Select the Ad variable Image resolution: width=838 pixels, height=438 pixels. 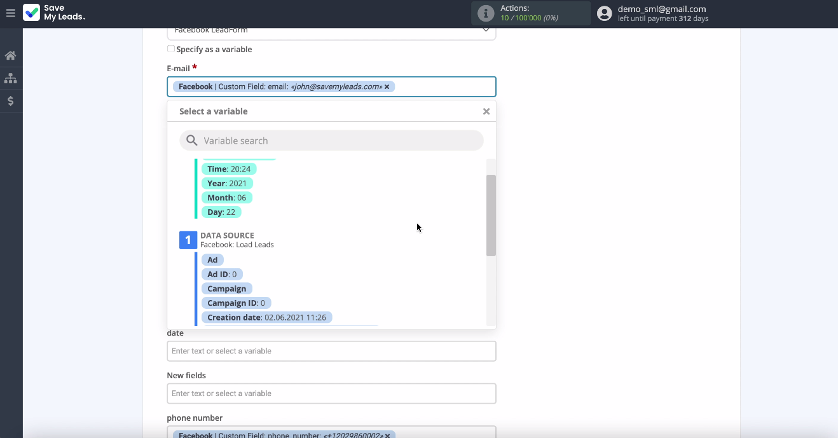(x=212, y=259)
